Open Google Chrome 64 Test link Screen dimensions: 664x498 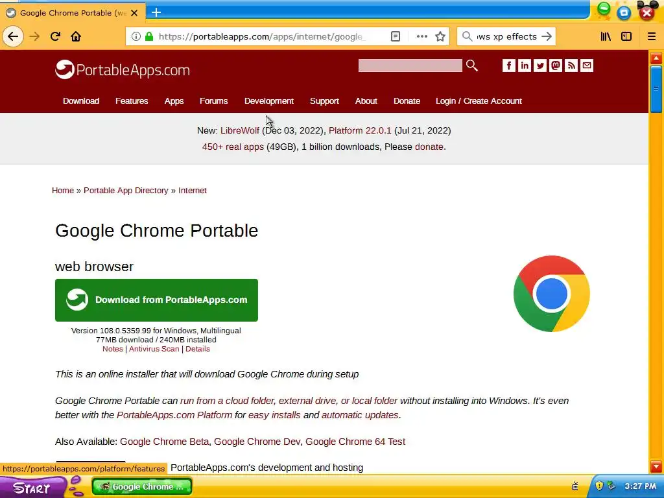point(355,441)
